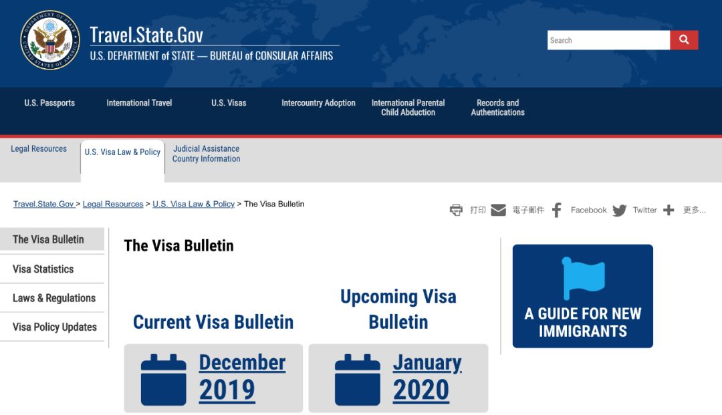Follow the Travel.State.Gov breadcrumb link
Viewport: 722px width, 415px height.
pyautogui.click(x=43, y=204)
